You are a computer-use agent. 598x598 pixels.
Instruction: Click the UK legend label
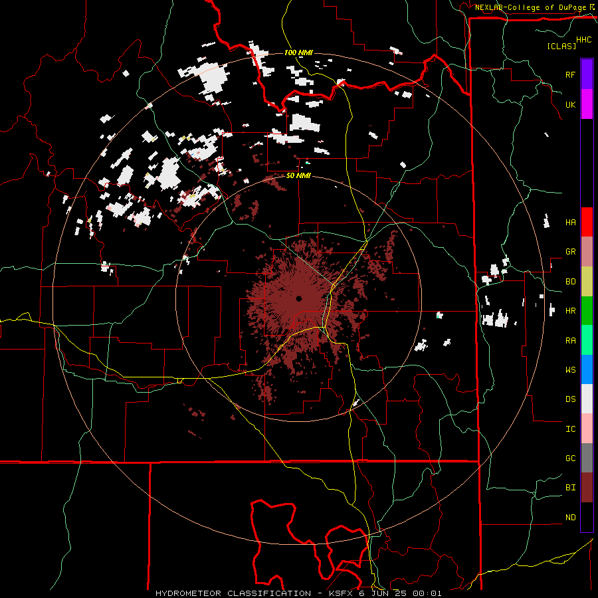[x=570, y=104]
